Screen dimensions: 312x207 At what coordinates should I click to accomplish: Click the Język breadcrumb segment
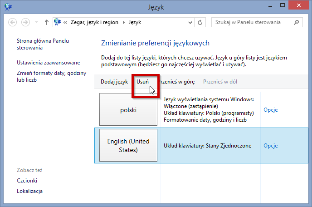pos(135,22)
